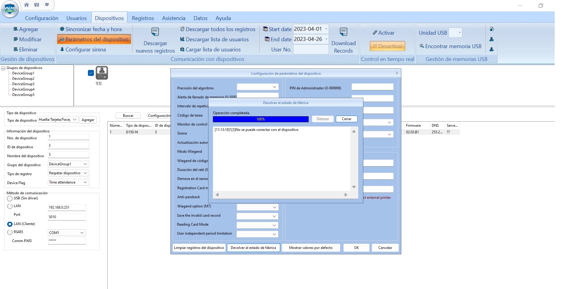Click Encontrar memoria USB
Screen dimensions: 561x289
[x=450, y=46]
